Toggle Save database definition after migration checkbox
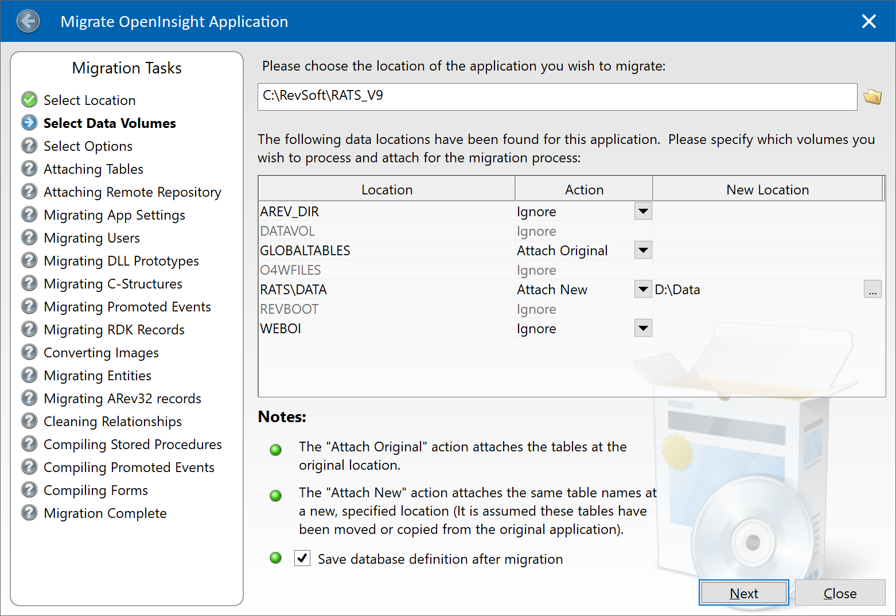This screenshot has height=616, width=896. coord(302,558)
